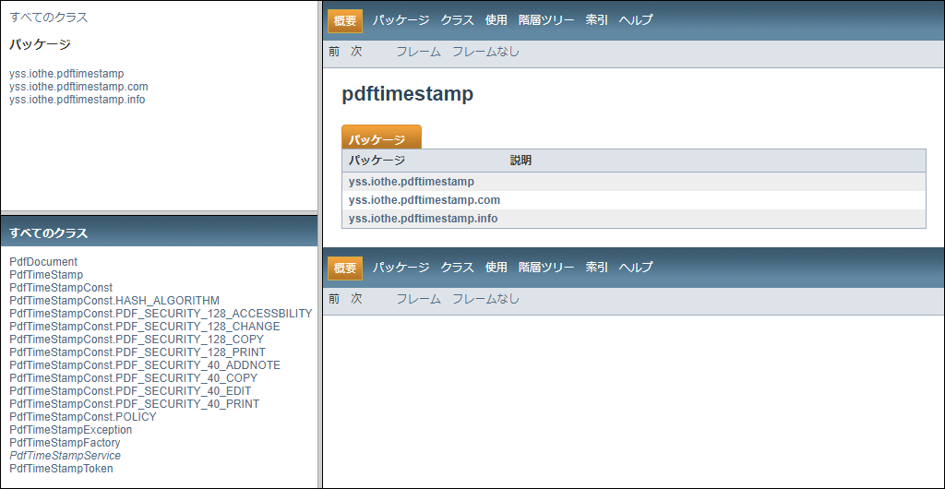Open the yss.iothe.pdftimestamp.com package in table

tap(424, 200)
